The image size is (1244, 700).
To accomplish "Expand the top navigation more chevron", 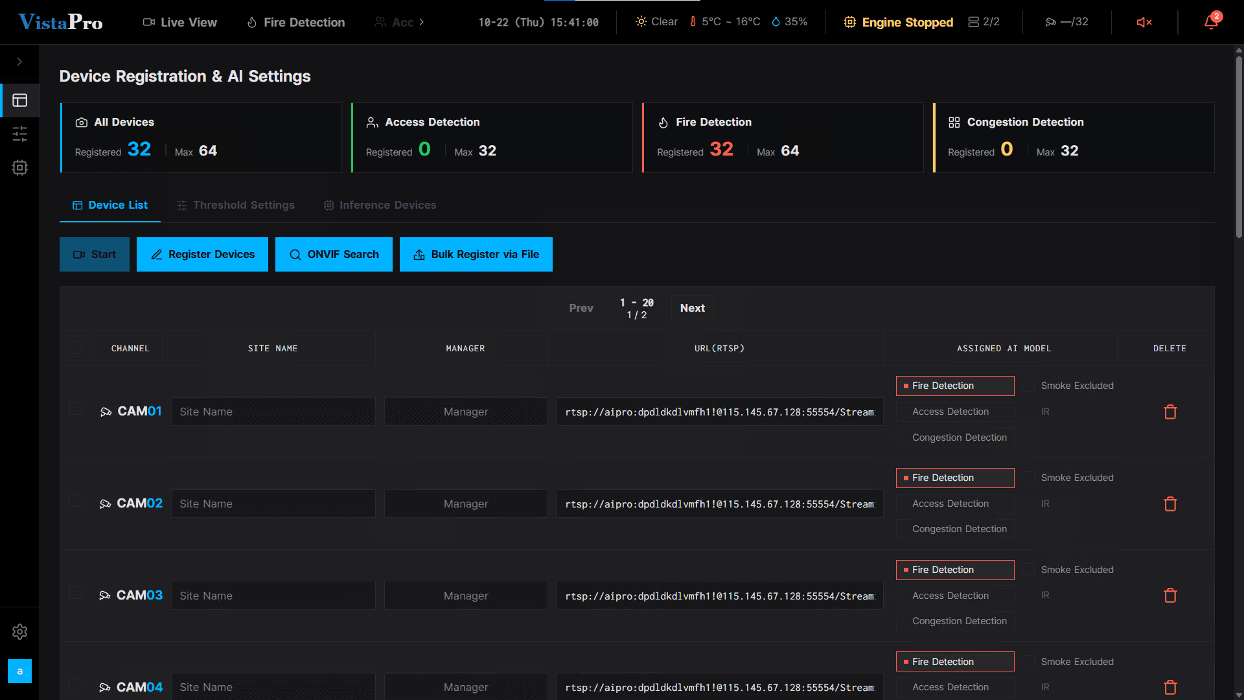I will tap(422, 22).
